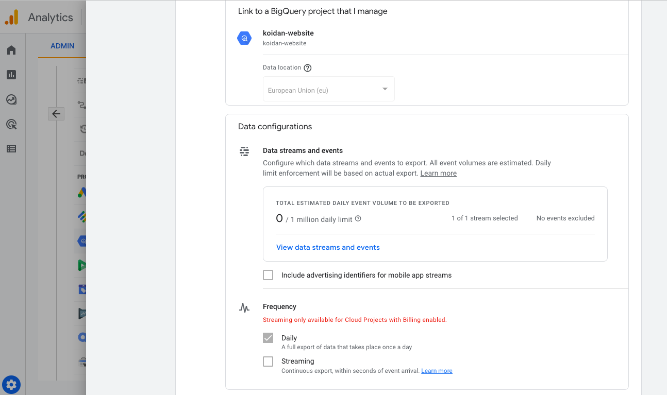Open the Reports bar-chart icon
This screenshot has width=667, height=395.
click(11, 75)
